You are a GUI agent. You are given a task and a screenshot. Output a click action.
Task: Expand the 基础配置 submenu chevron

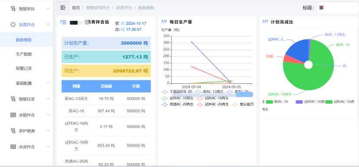[x=48, y=83]
